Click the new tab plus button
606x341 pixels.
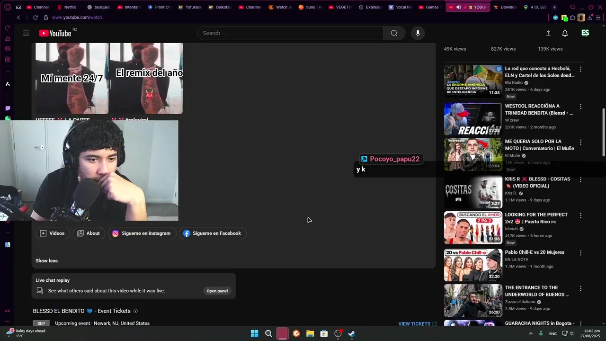pyautogui.click(x=554, y=7)
